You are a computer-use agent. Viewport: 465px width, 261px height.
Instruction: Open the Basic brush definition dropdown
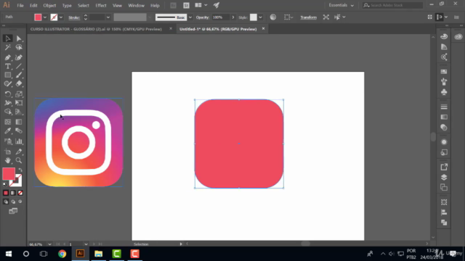coord(190,17)
